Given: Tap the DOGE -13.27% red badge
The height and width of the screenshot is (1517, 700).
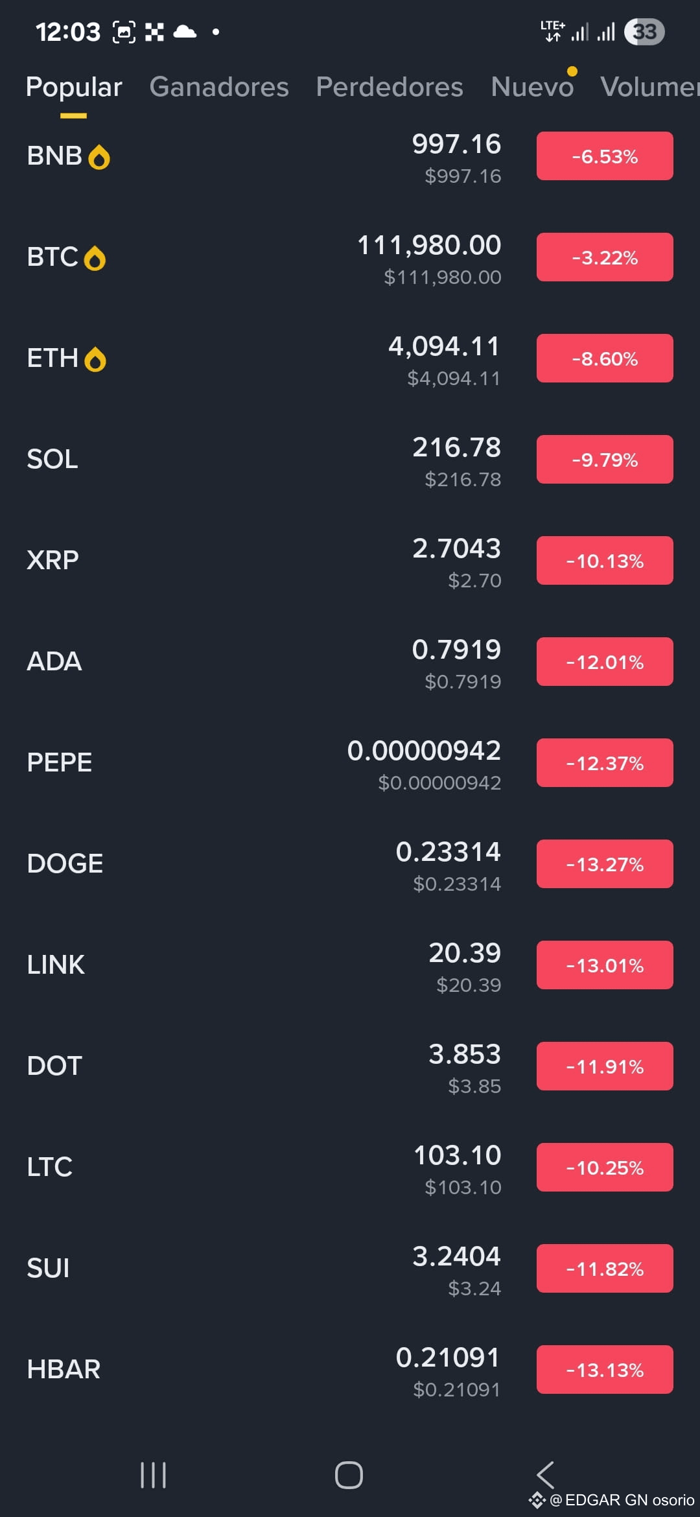Looking at the screenshot, I should click(605, 864).
